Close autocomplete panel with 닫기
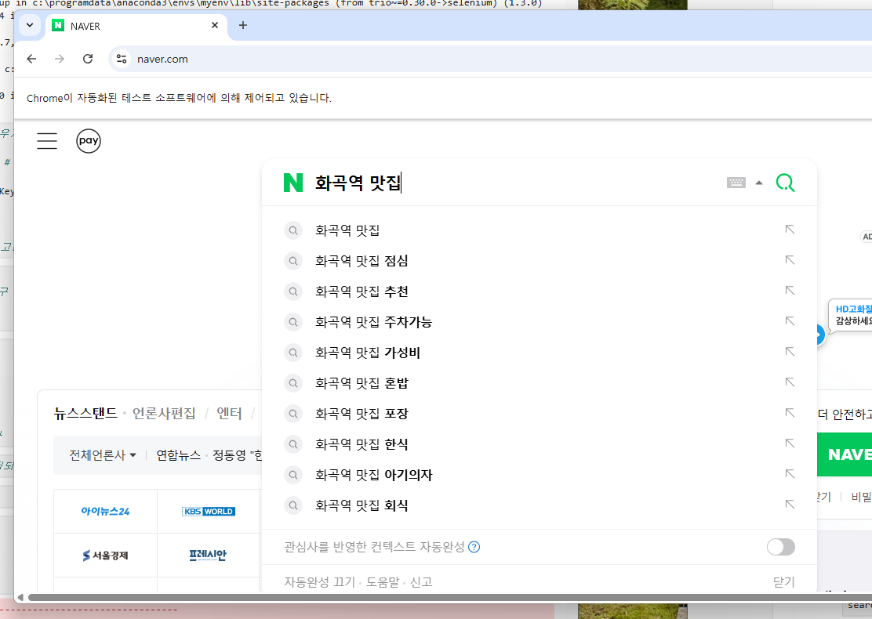This screenshot has height=619, width=872. 783,581
